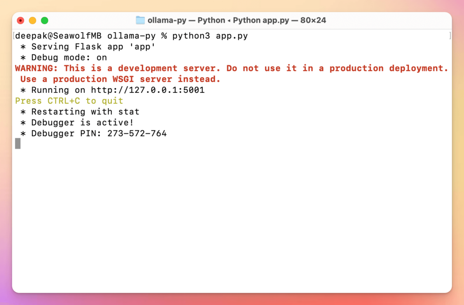Minimize the terminal using yellow button
The height and width of the screenshot is (305, 464).
[33, 20]
